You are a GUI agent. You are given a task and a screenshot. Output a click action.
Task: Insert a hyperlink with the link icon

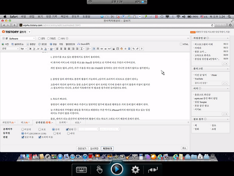pyautogui.click(x=102, y=49)
